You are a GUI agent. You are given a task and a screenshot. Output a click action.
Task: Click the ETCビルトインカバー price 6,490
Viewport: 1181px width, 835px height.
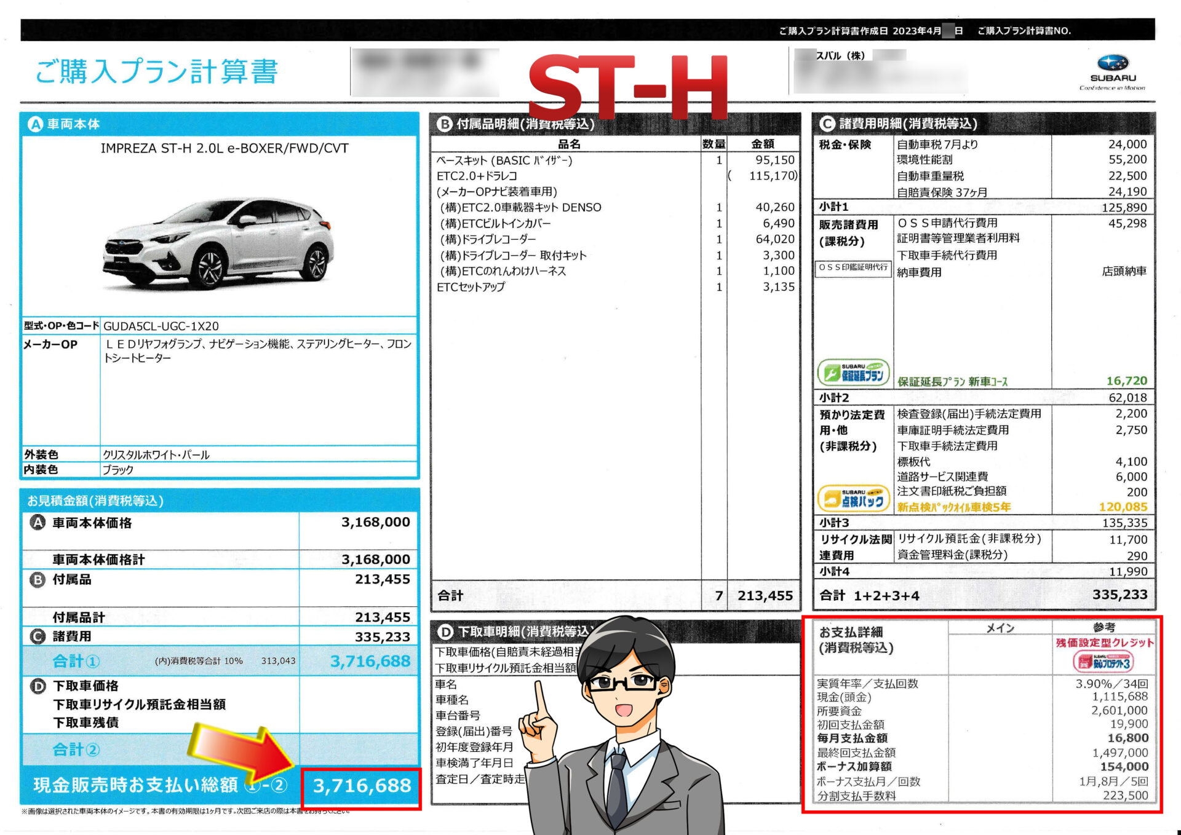pos(779,223)
